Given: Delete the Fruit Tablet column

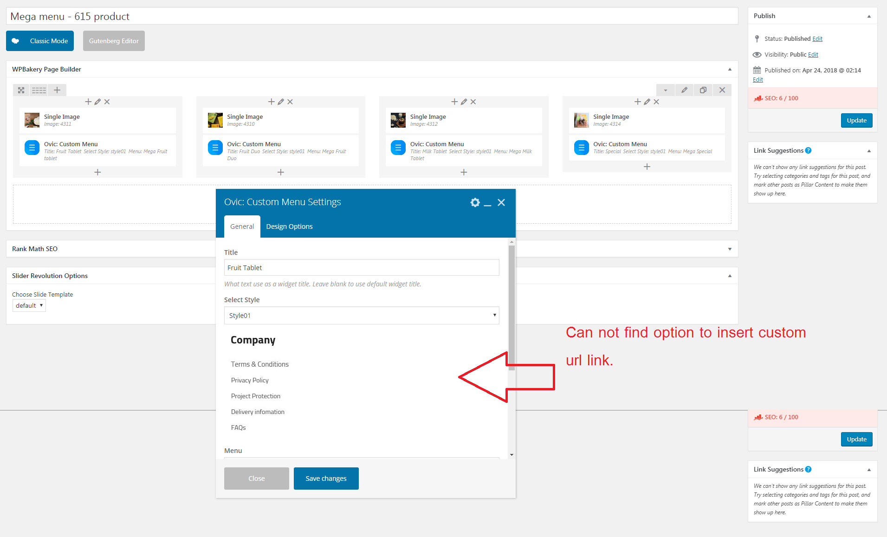Looking at the screenshot, I should point(107,102).
